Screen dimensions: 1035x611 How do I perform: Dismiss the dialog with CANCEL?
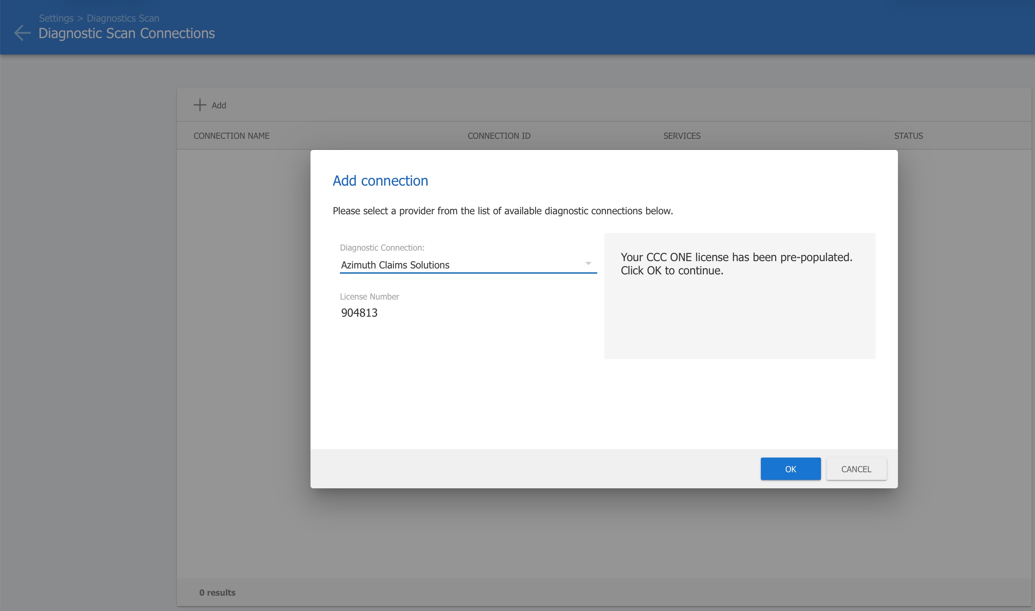click(856, 469)
